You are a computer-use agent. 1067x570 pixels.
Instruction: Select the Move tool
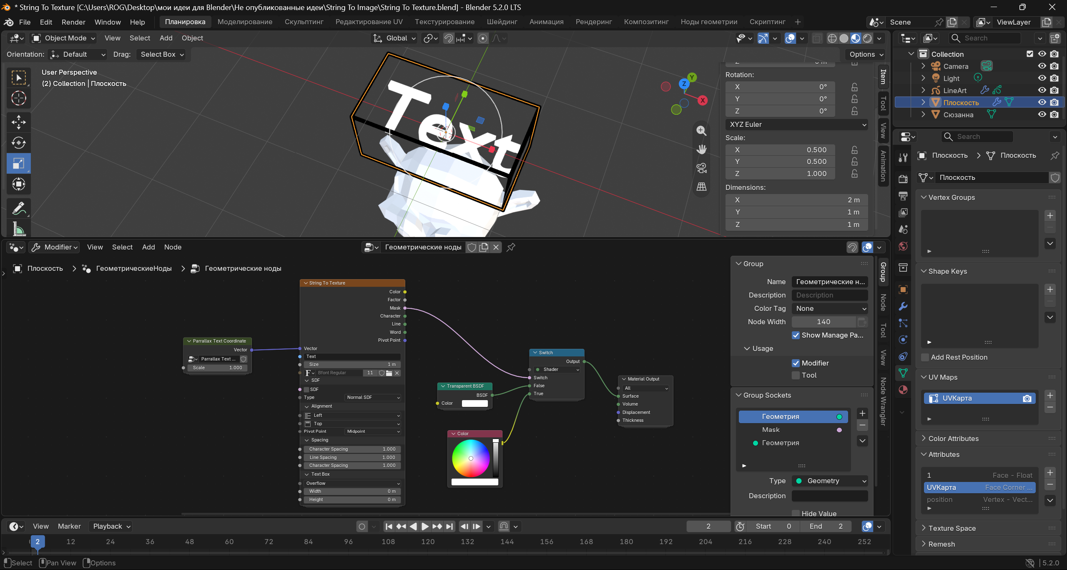click(18, 122)
